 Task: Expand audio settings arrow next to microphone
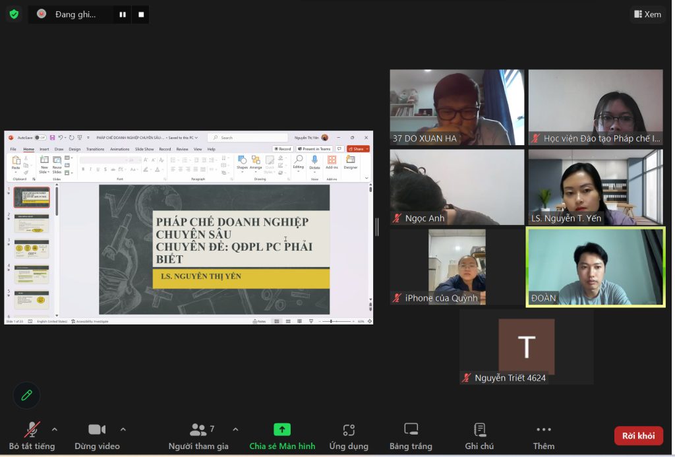pos(55,429)
